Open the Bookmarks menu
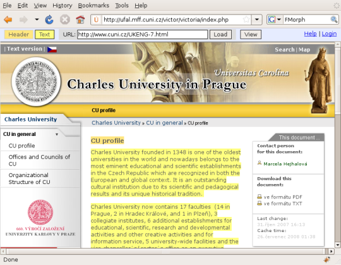The height and width of the screenshot is (265, 341). [93, 6]
